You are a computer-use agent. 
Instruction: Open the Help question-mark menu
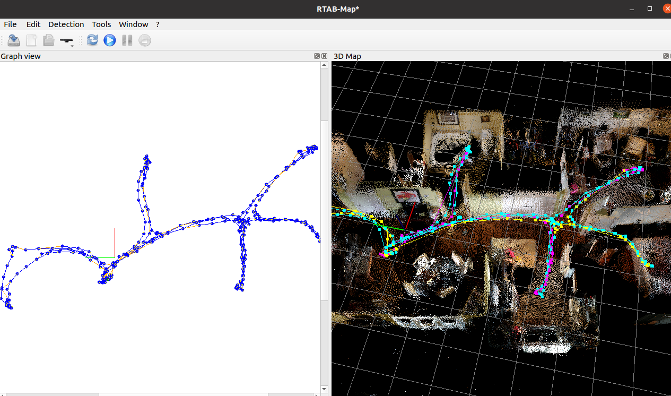click(157, 24)
